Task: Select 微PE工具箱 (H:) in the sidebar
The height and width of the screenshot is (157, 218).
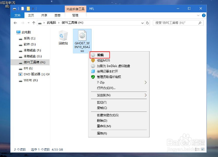Action: (x=30, y=62)
